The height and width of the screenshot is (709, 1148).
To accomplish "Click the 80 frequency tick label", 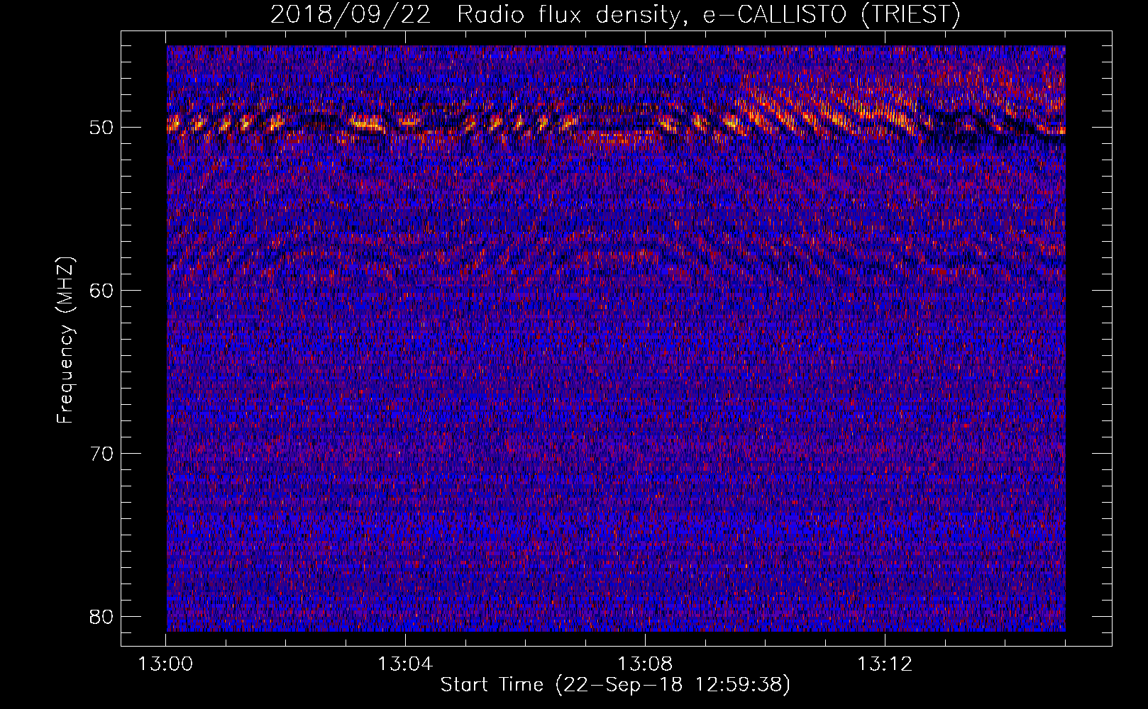I will pyautogui.click(x=103, y=616).
